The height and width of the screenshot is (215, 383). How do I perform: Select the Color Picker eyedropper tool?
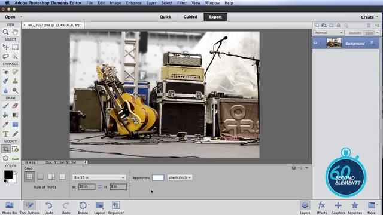pyautogui.click(x=5, y=124)
